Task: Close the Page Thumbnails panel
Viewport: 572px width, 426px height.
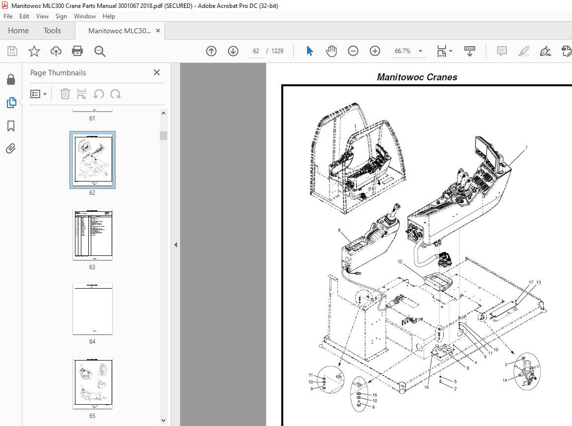Action: [x=157, y=72]
